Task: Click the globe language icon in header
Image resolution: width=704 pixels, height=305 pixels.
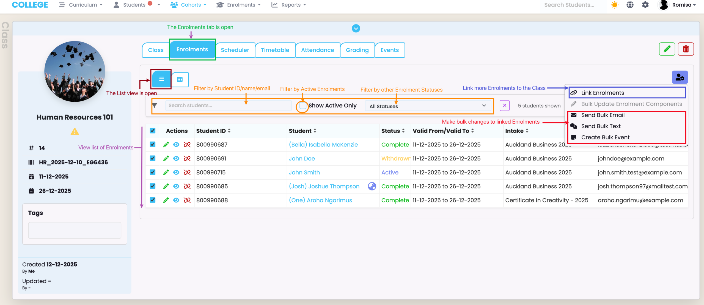Action: [x=630, y=5]
